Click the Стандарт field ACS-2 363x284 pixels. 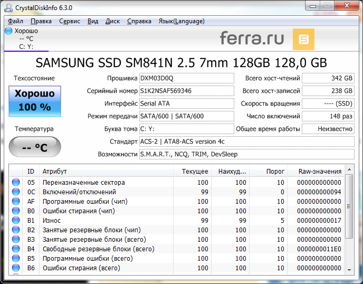click(x=247, y=141)
